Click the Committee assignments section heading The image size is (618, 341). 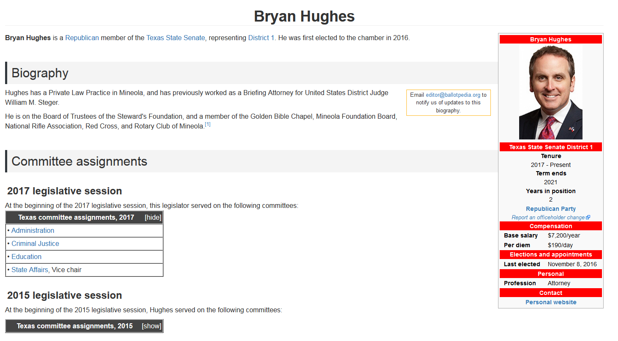(x=79, y=161)
